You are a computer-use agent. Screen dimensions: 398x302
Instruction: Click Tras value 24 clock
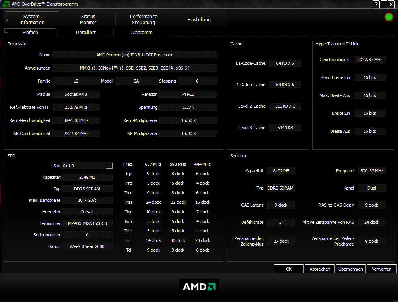click(x=153, y=202)
